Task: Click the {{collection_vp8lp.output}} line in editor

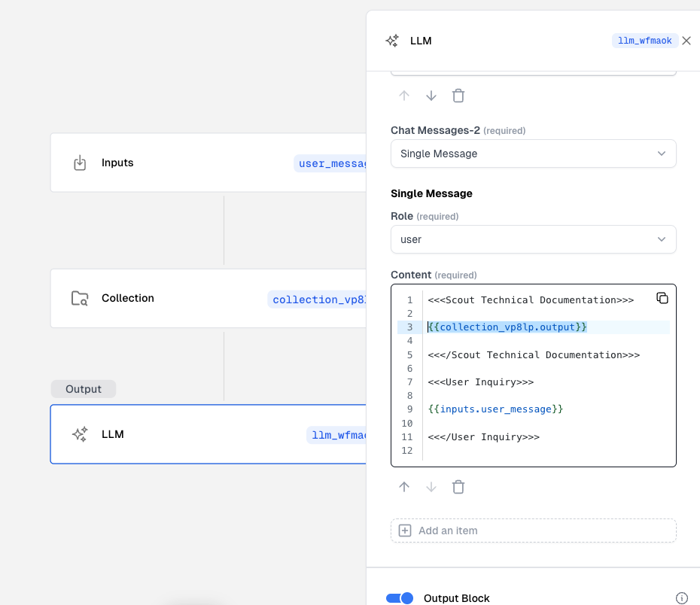Action: coord(507,327)
